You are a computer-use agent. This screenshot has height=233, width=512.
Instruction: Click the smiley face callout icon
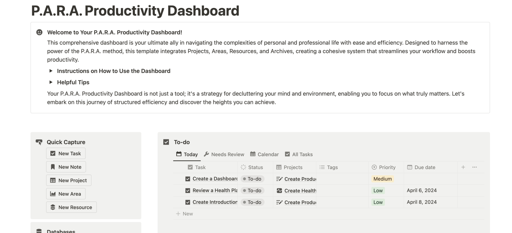(x=39, y=32)
